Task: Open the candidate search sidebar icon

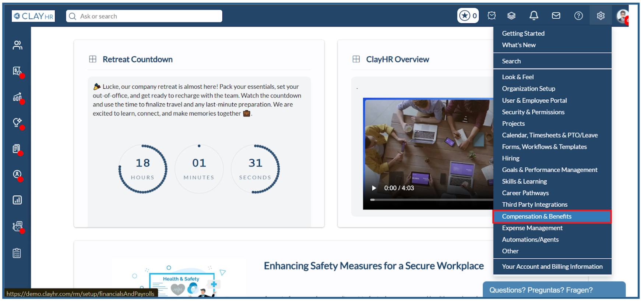Action: pos(17,174)
